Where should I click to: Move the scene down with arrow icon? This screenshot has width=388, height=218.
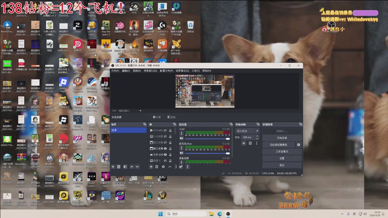coord(137,167)
